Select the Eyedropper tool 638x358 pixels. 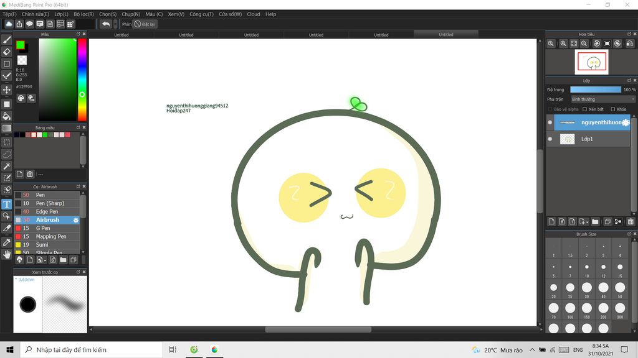tap(6, 242)
